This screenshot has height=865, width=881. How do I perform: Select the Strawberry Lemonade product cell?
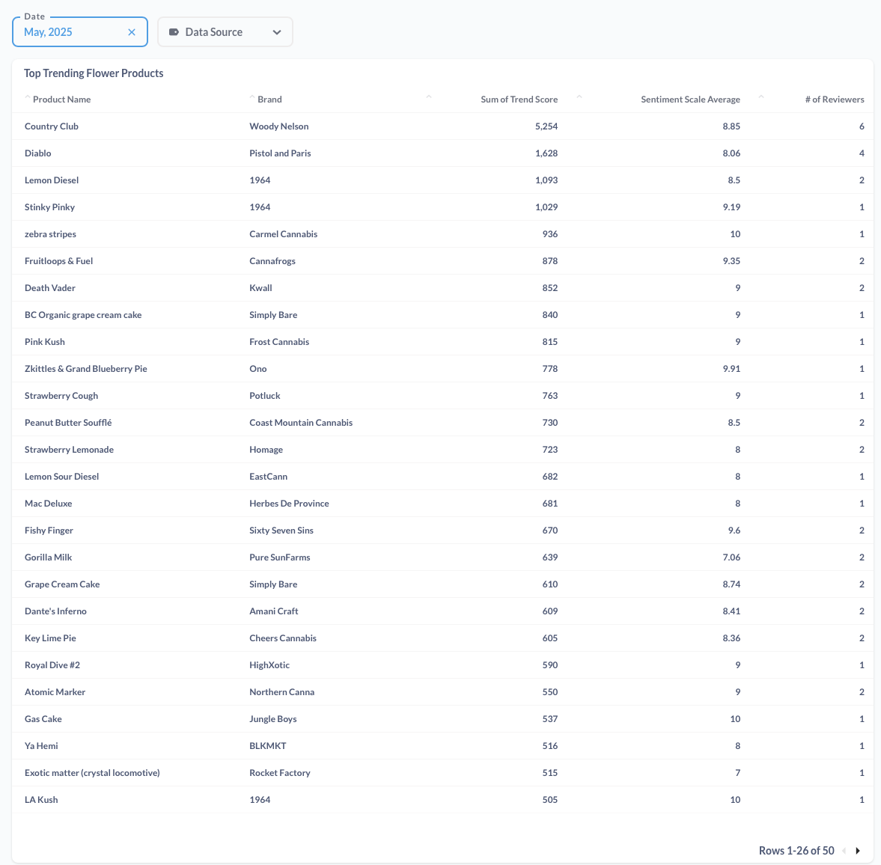[x=69, y=450]
